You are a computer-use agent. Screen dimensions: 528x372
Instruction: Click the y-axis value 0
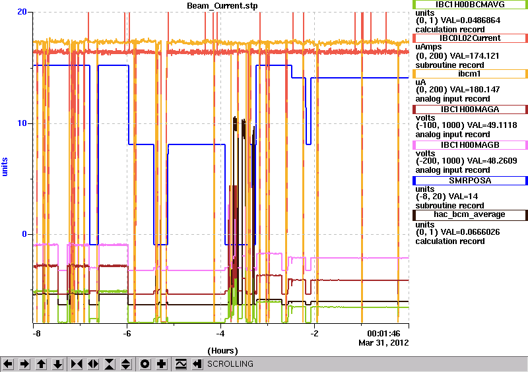pyautogui.click(x=24, y=234)
